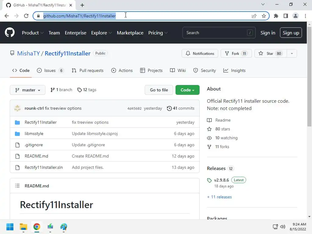Image resolution: width=312 pixels, height=234 pixels.
Task: Click the Team nav link
Action: 54,33
